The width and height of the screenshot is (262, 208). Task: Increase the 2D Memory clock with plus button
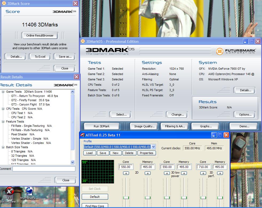pyautogui.click(x=147, y=173)
